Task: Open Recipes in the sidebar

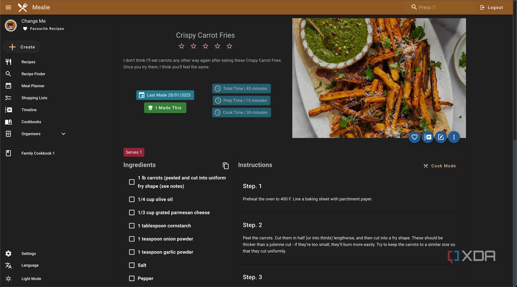Action: point(28,62)
